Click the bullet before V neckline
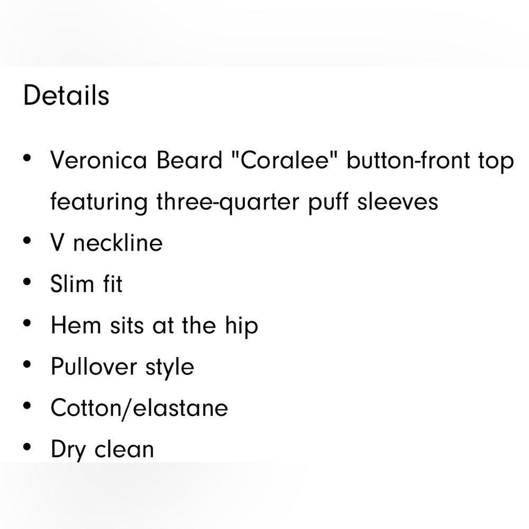 coord(28,241)
